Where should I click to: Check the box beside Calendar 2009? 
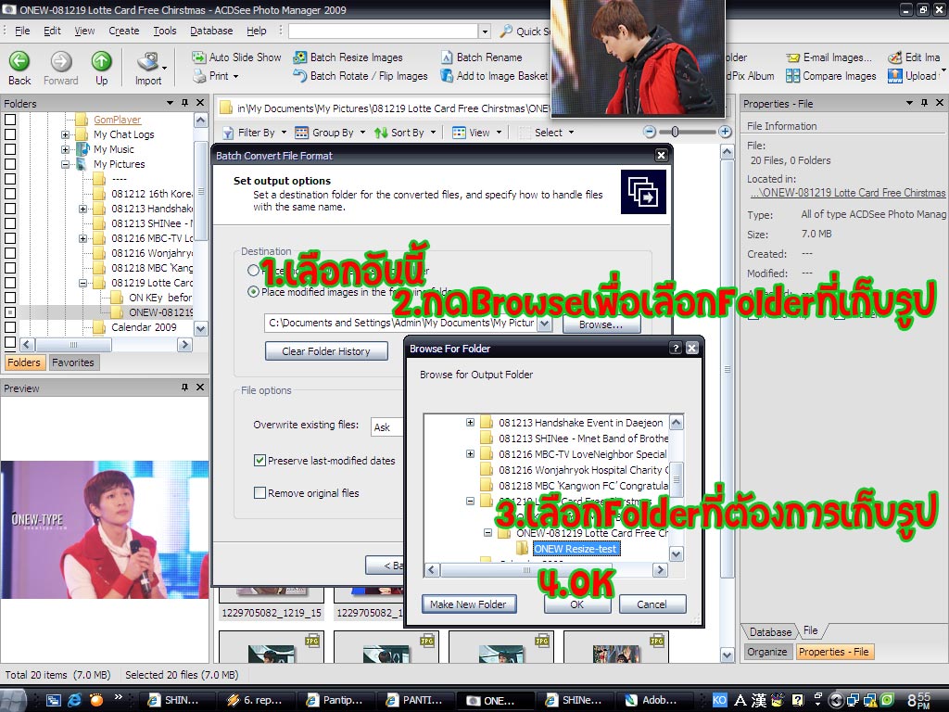pyautogui.click(x=10, y=327)
